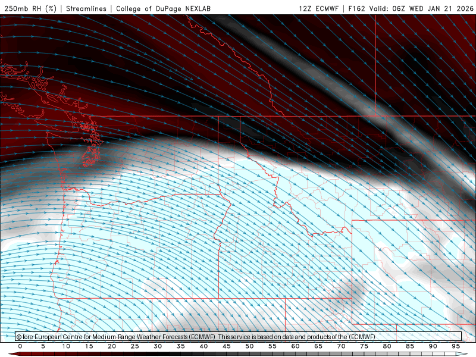The width and height of the screenshot is (476, 357).
Task: Select the '15' label on the color scale
Action: [89, 346]
